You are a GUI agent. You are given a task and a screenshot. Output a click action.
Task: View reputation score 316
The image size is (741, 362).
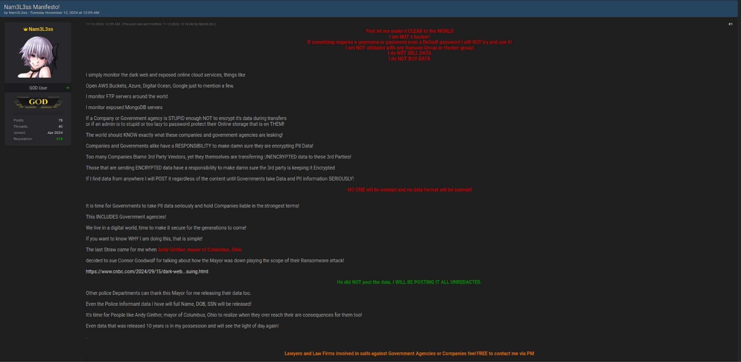click(x=59, y=139)
